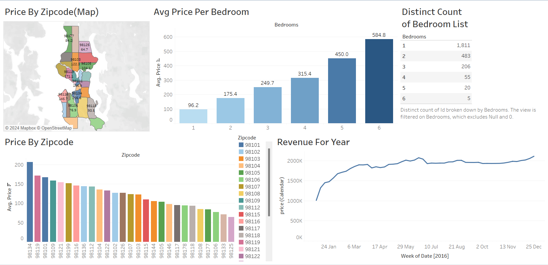Select the 98105 green swatch in Zipcode legend
Viewport: 548px width, 265px height.
pos(241,173)
